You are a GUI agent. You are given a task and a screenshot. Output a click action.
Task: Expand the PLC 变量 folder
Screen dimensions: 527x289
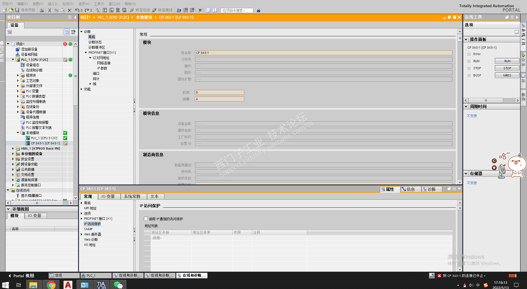coord(18,91)
